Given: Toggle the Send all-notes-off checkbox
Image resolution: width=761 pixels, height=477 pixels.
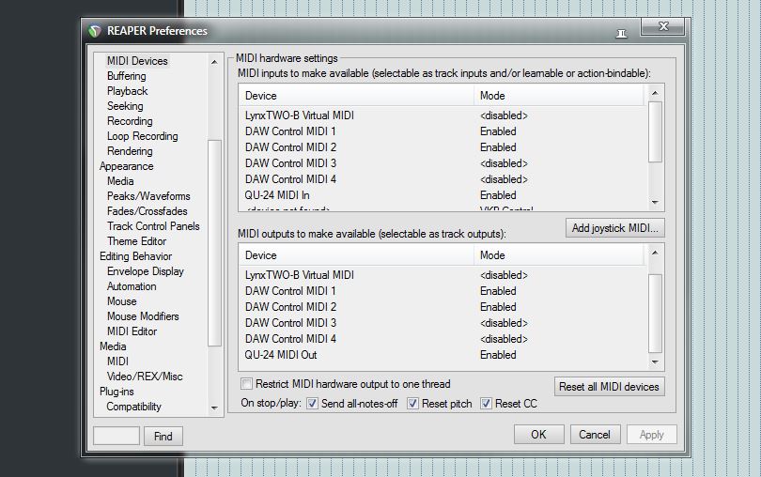Looking at the screenshot, I should tap(313, 404).
